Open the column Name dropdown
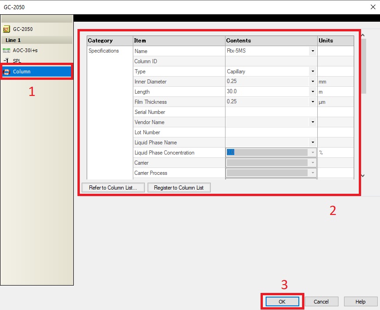 [x=312, y=51]
